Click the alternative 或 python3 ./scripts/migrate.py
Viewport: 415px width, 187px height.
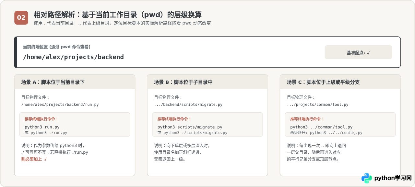click(193, 133)
